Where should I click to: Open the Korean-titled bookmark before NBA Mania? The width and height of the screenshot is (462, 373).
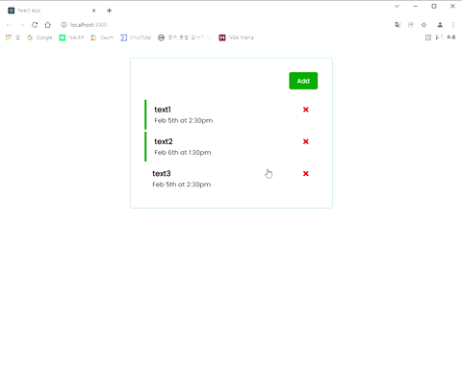pos(185,37)
